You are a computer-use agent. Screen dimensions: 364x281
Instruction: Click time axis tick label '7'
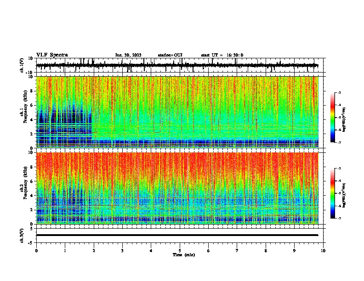pyautogui.click(x=237, y=251)
